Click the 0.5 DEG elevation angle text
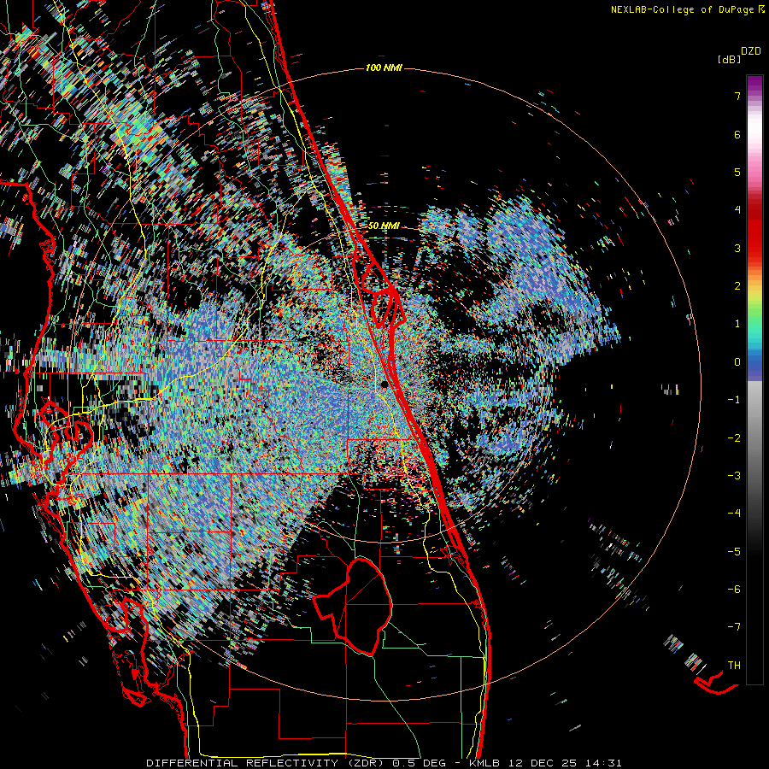Screen dimensions: 769x769 point(419,763)
